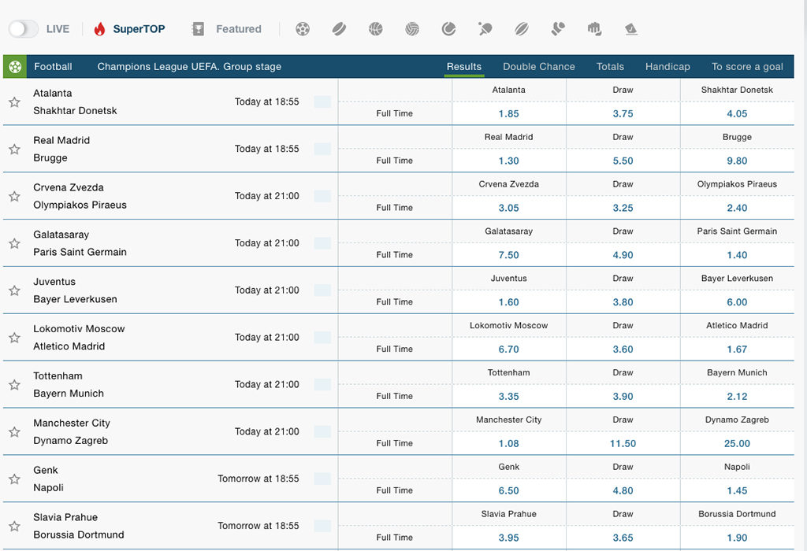Select the tennis ball icon

[448, 29]
